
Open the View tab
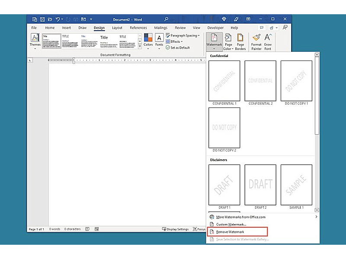196,28
